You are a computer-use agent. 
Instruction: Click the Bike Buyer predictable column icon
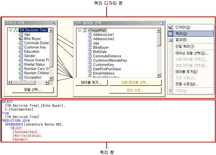21,39
